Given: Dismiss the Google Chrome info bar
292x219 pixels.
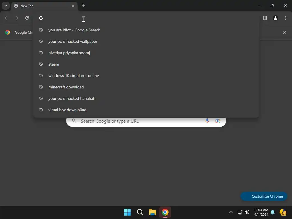Looking at the screenshot, I should coord(285,32).
